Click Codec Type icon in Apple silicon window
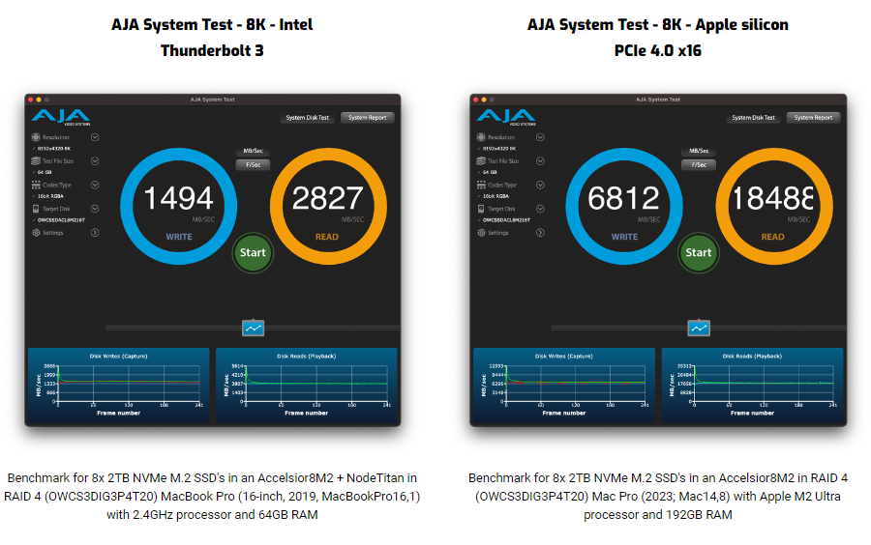This screenshot has height=545, width=871. click(481, 185)
